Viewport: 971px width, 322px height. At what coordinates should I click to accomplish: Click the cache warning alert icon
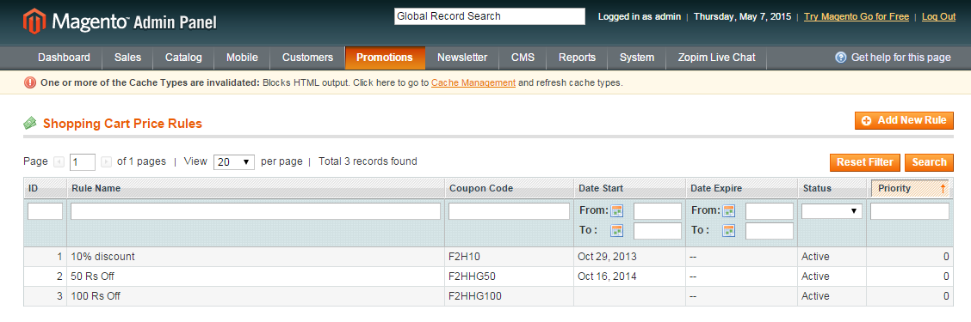pos(30,82)
